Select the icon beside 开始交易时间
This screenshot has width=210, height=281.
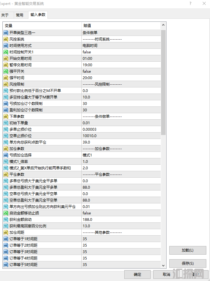tap(6, 59)
